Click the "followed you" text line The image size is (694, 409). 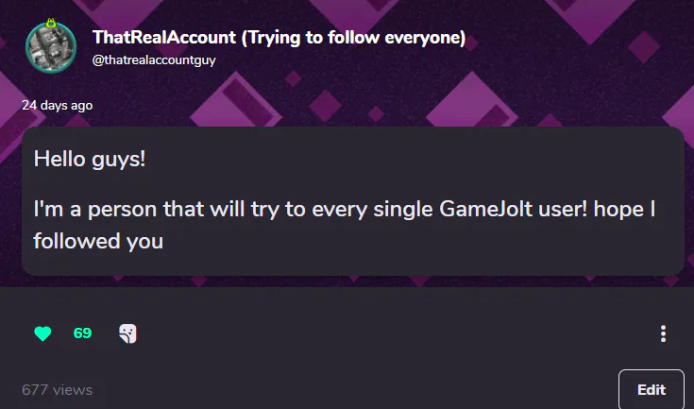[x=98, y=241]
